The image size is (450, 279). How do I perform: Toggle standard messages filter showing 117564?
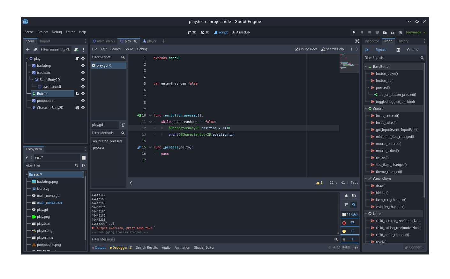350,214
